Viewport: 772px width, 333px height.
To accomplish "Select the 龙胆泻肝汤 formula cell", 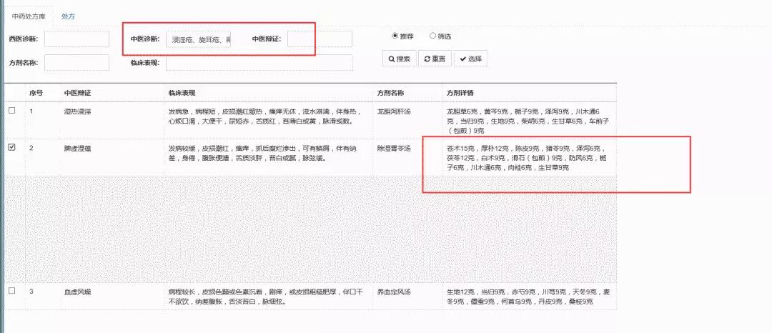I will click(394, 112).
